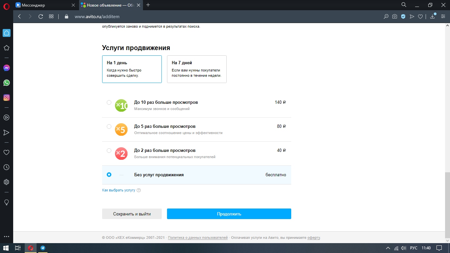Go back to previous page
Screen dimensions: 450x253
click(x=19, y=16)
